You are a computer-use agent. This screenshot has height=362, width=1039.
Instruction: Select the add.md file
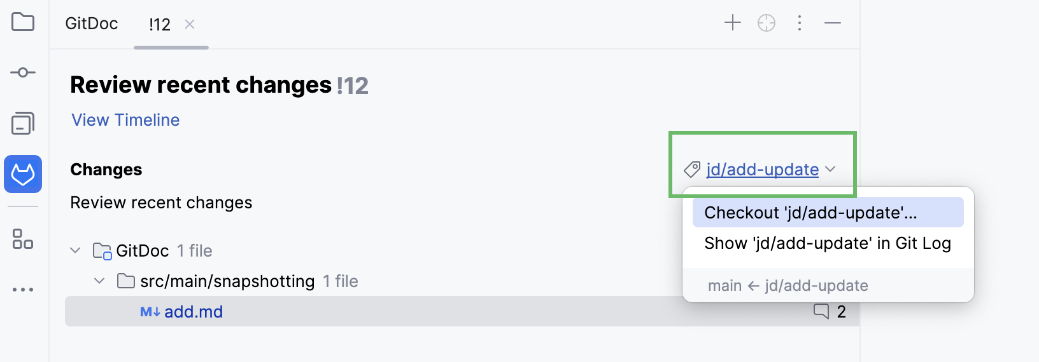coord(194,312)
